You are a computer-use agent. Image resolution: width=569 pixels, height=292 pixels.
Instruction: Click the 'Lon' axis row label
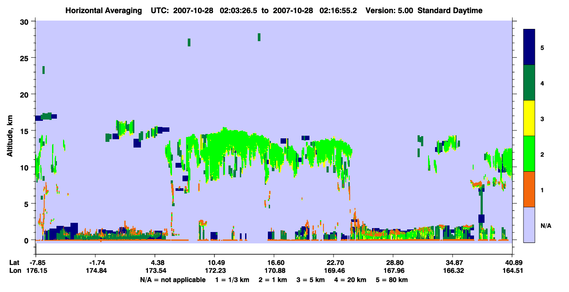pyautogui.click(x=16, y=271)
